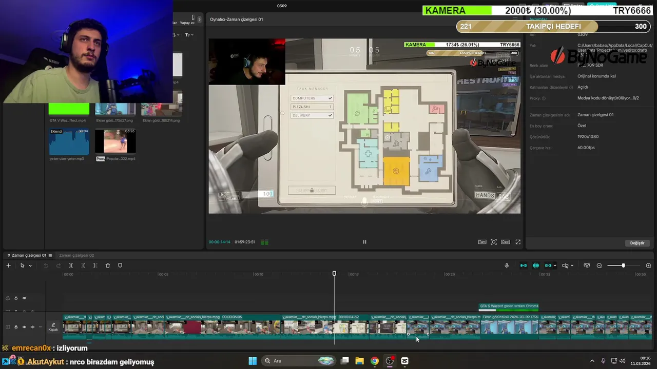657x369 pixels.
Task: Toggle lock on the upper overlay track
Action: (x=16, y=298)
